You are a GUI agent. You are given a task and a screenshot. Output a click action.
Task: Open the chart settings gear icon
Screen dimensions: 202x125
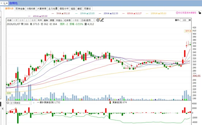click(x=98, y=20)
